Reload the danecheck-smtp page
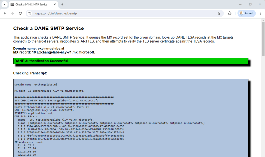This screenshot has width=265, height=157. (20, 13)
